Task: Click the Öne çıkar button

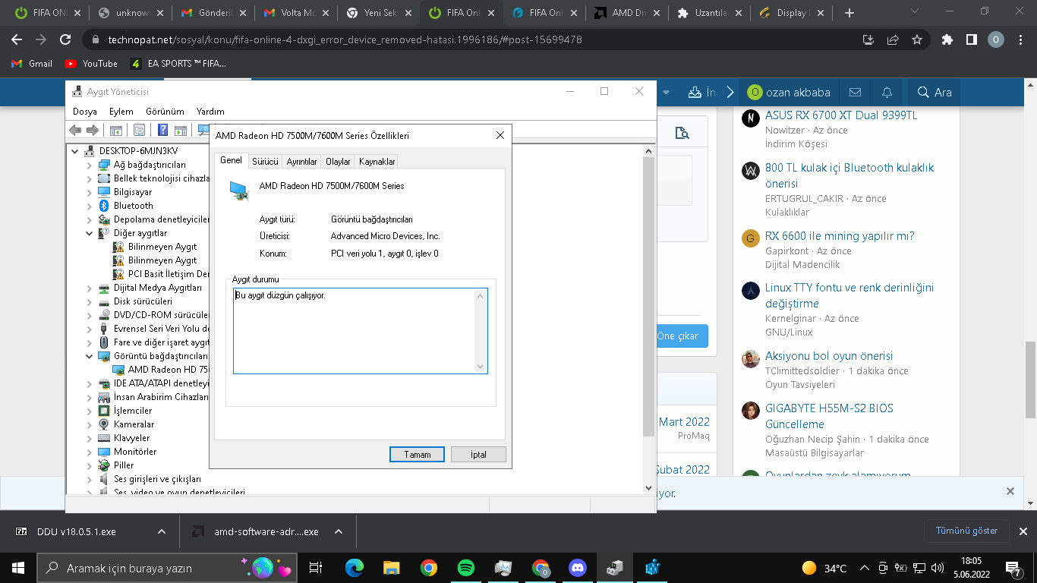Action: tap(681, 336)
